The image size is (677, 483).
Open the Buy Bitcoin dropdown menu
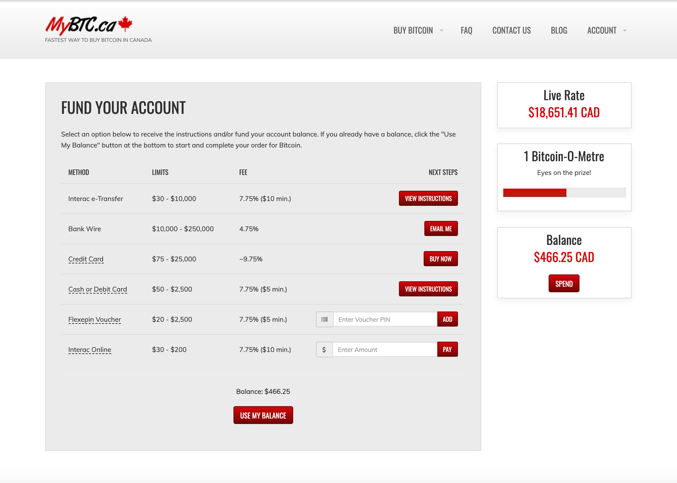tap(413, 30)
